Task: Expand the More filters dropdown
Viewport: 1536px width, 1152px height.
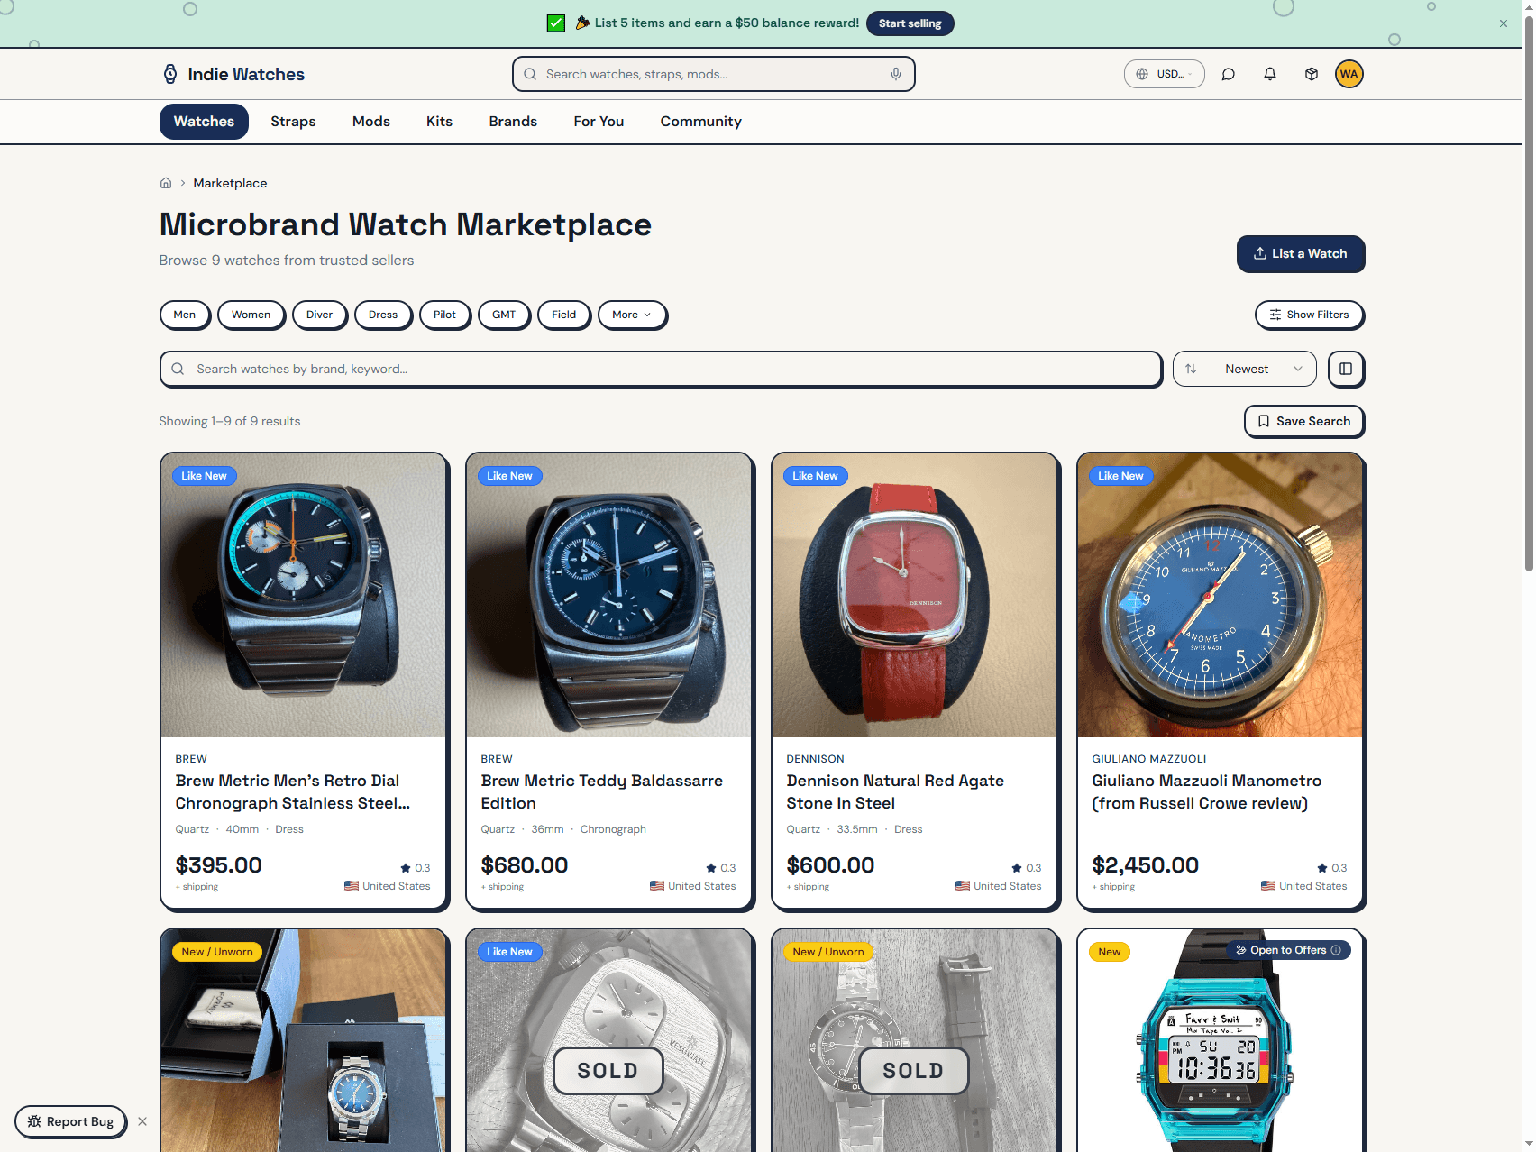Action: point(632,315)
